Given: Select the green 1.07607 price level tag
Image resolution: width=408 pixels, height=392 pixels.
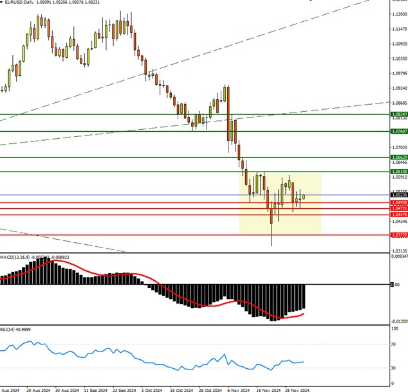Looking at the screenshot, I should pos(398,131).
